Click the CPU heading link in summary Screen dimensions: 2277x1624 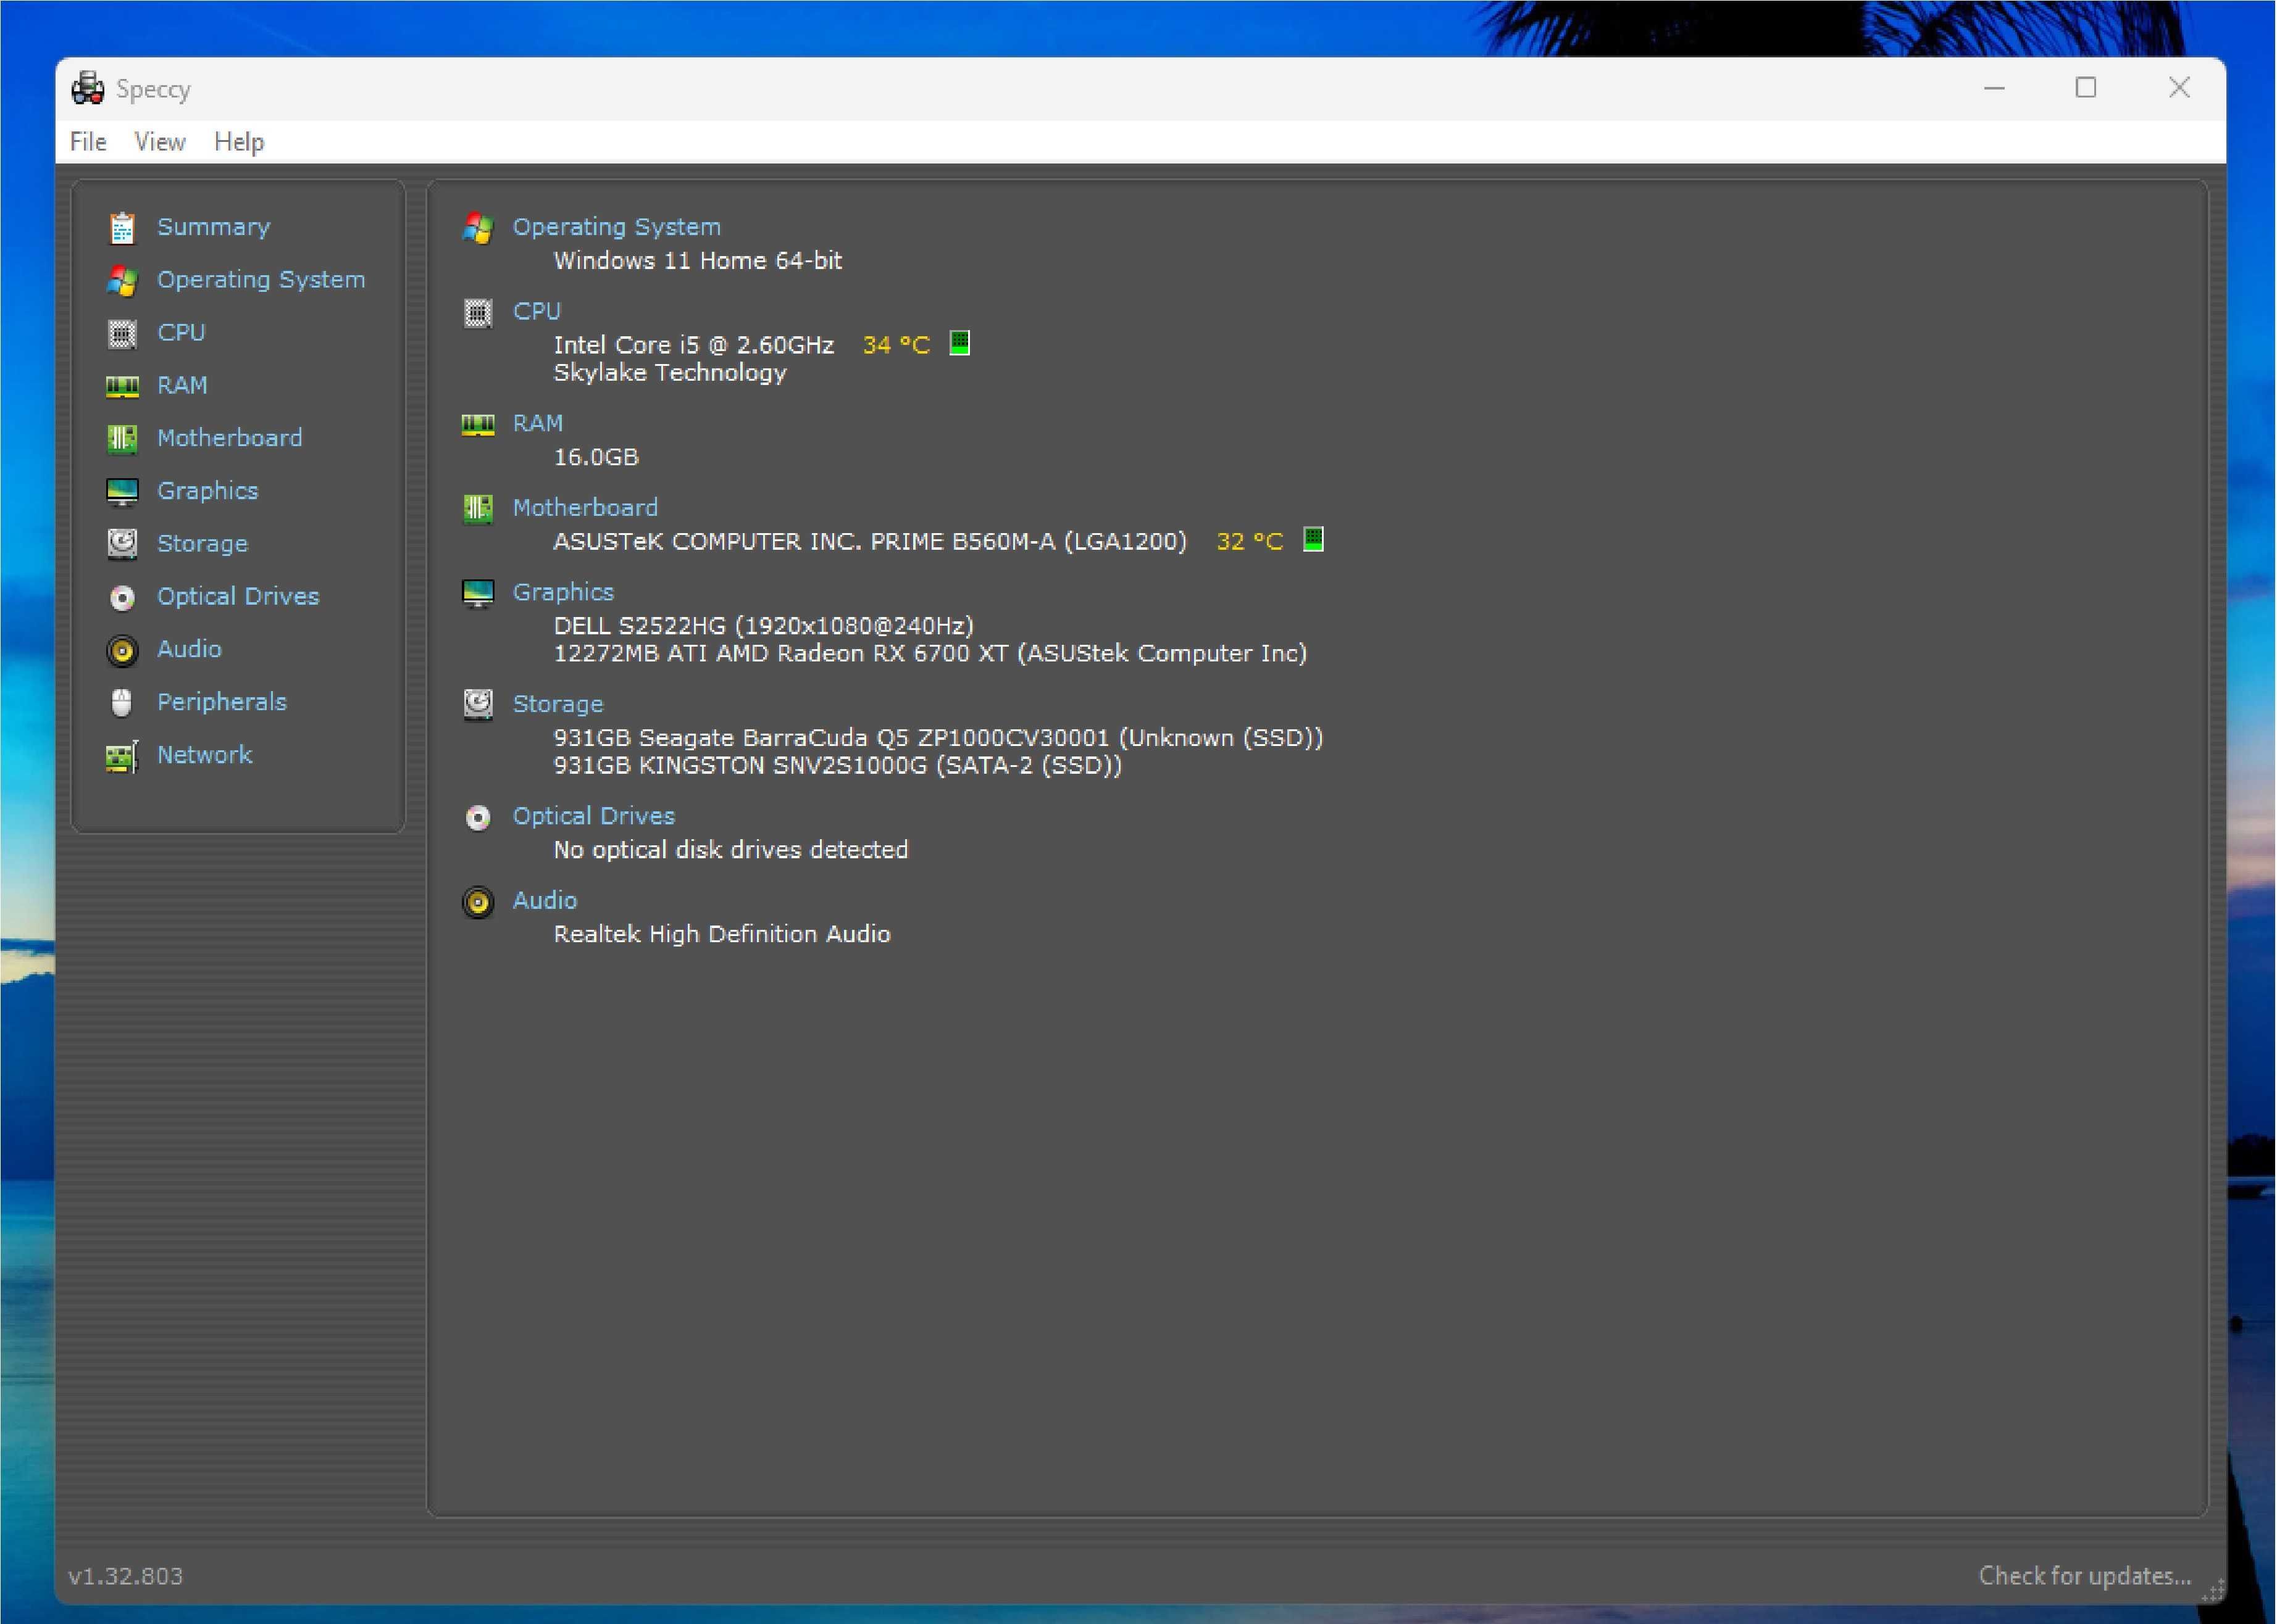(x=537, y=311)
